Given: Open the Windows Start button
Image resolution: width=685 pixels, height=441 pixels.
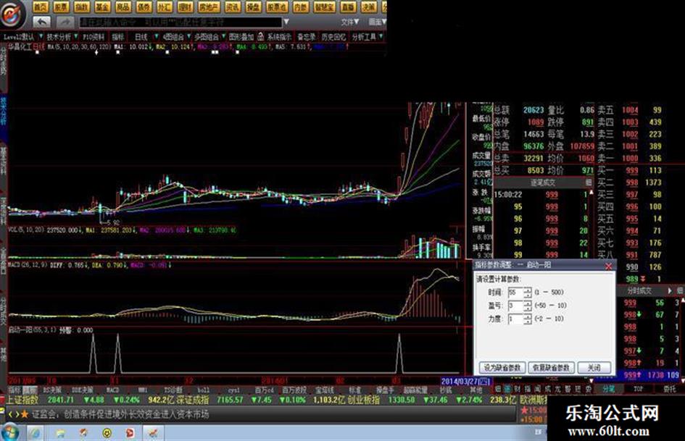Looking at the screenshot, I should [10, 433].
